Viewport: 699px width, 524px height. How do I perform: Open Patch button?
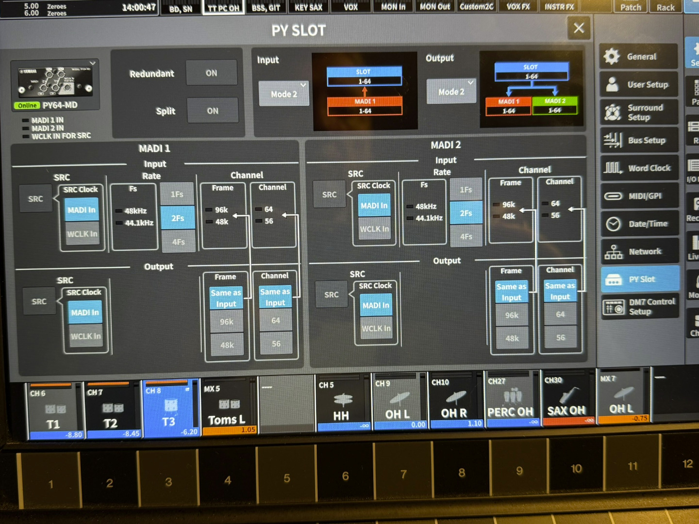(x=631, y=7)
